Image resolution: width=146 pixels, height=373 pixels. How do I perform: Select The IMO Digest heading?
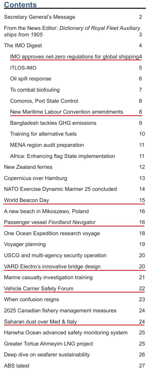coord(23,45)
